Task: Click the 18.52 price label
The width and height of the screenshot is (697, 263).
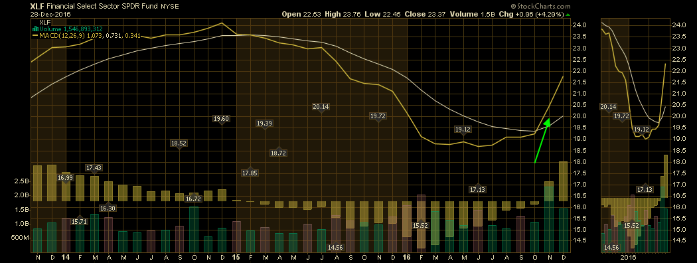Action: [179, 143]
